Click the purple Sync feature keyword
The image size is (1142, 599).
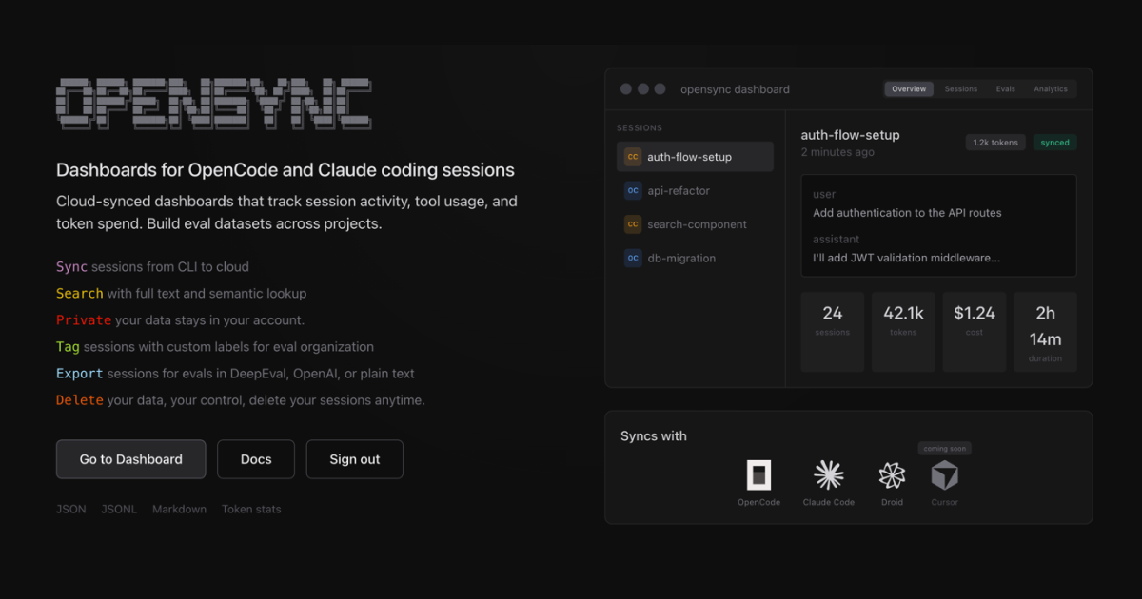[71, 267]
